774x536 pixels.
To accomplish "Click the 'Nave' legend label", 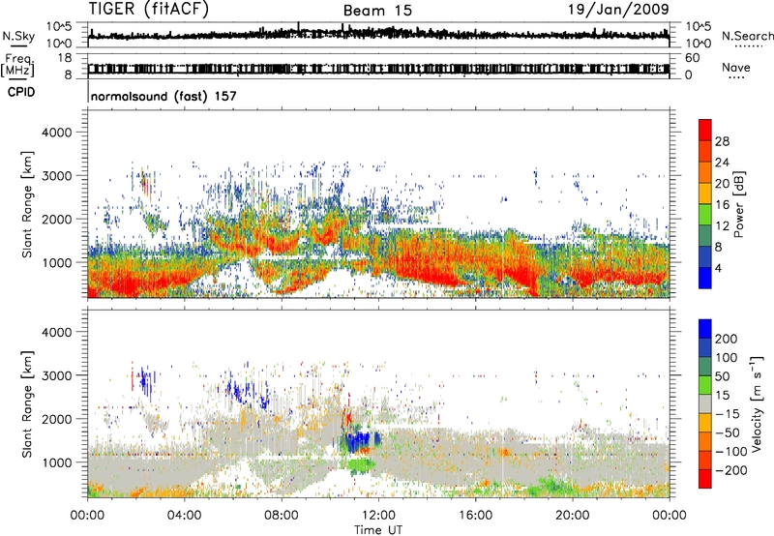I will pyautogui.click(x=736, y=68).
